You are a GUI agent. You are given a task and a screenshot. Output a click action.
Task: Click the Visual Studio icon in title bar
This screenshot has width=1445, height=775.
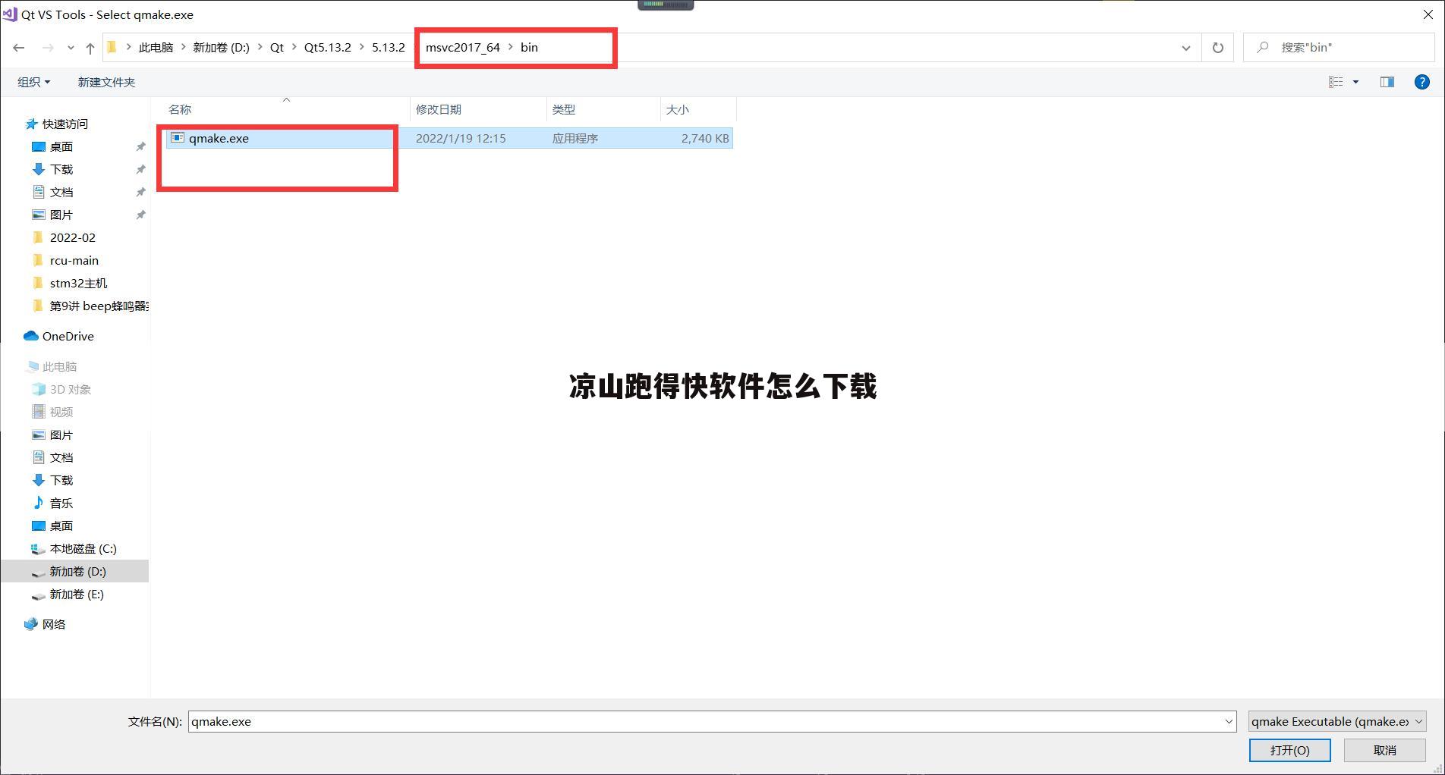(10, 14)
